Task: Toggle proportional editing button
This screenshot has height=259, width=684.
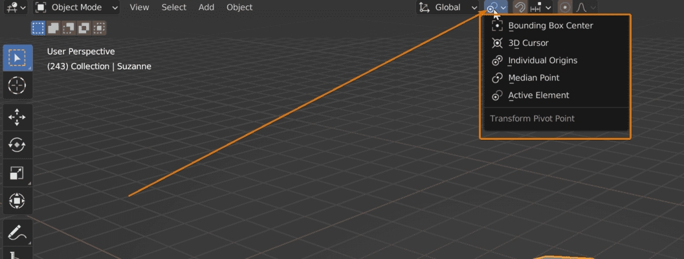Action: (565, 8)
